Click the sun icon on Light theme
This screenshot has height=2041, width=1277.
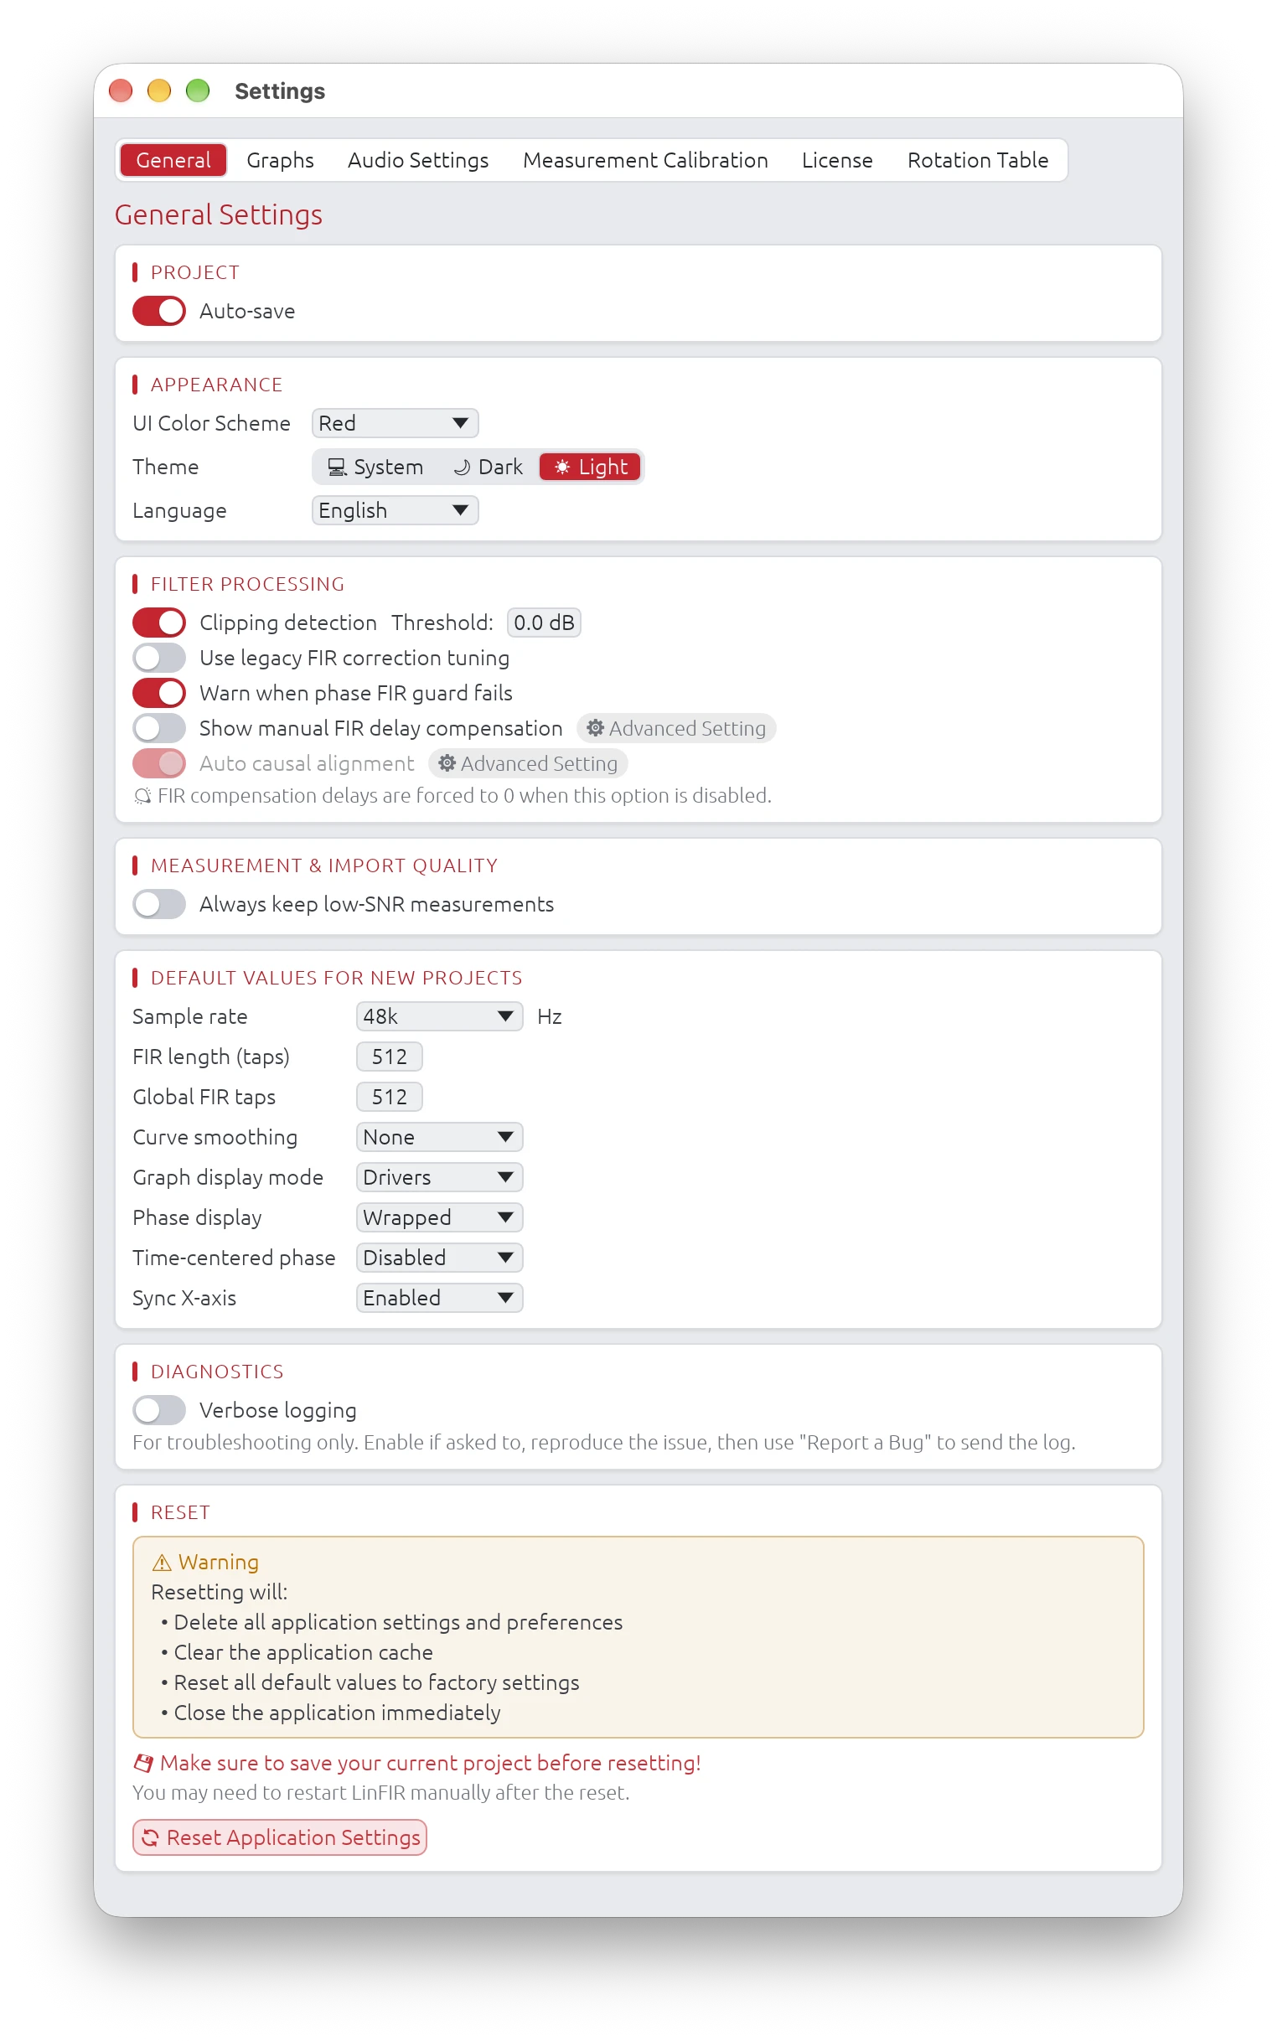click(561, 467)
